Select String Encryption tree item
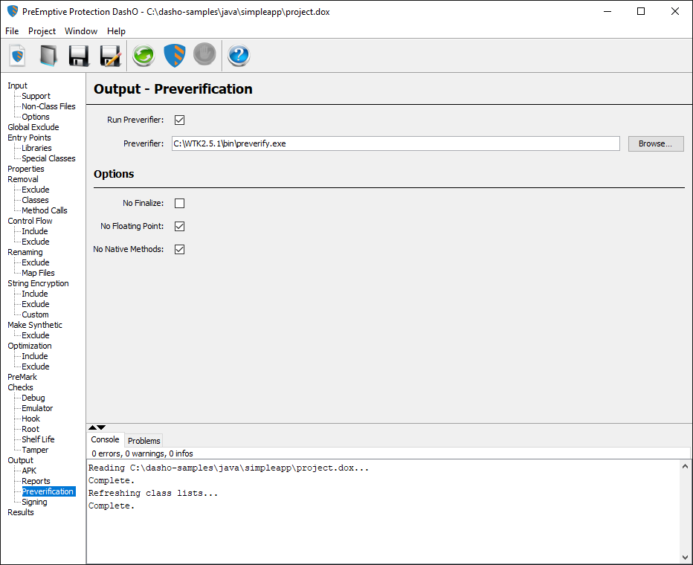This screenshot has height=565, width=693. point(38,283)
